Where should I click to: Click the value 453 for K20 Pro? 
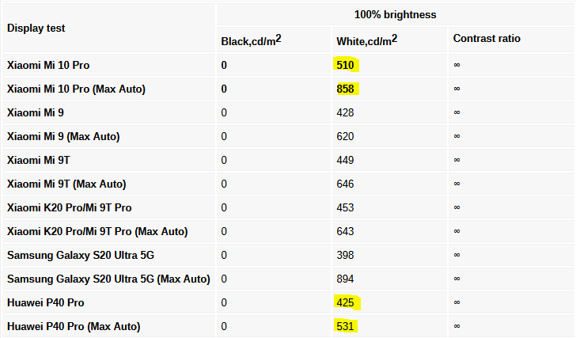point(345,207)
